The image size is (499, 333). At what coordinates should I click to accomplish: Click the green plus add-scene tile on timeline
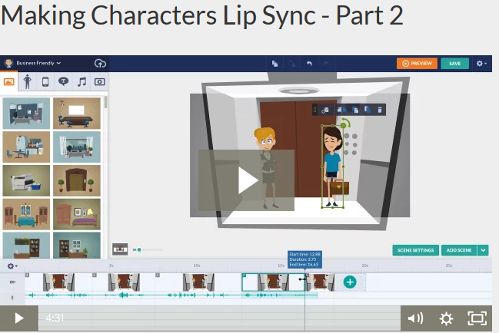click(x=350, y=282)
